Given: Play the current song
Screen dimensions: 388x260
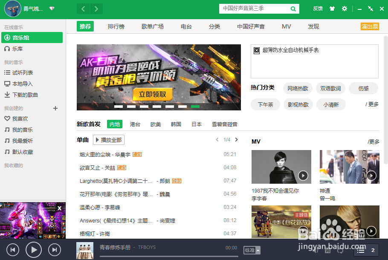Looking at the screenshot, I should [33, 250].
